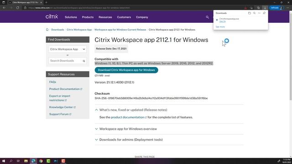Click Download Citrix Workspace app for Windows

click(x=126, y=70)
